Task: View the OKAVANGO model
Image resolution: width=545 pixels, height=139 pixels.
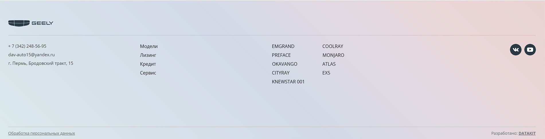Action: point(284,64)
